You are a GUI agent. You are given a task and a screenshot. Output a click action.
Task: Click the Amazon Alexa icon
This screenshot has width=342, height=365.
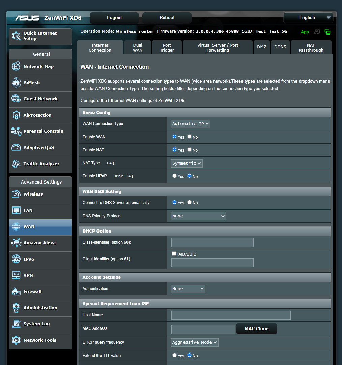point(16,243)
